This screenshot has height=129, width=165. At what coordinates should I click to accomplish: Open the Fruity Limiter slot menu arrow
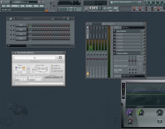pos(115,53)
